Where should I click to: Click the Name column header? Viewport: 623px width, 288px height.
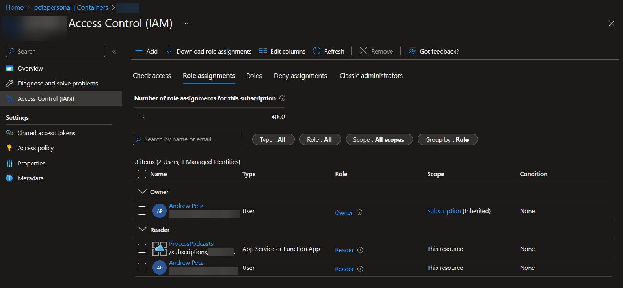[158, 174]
